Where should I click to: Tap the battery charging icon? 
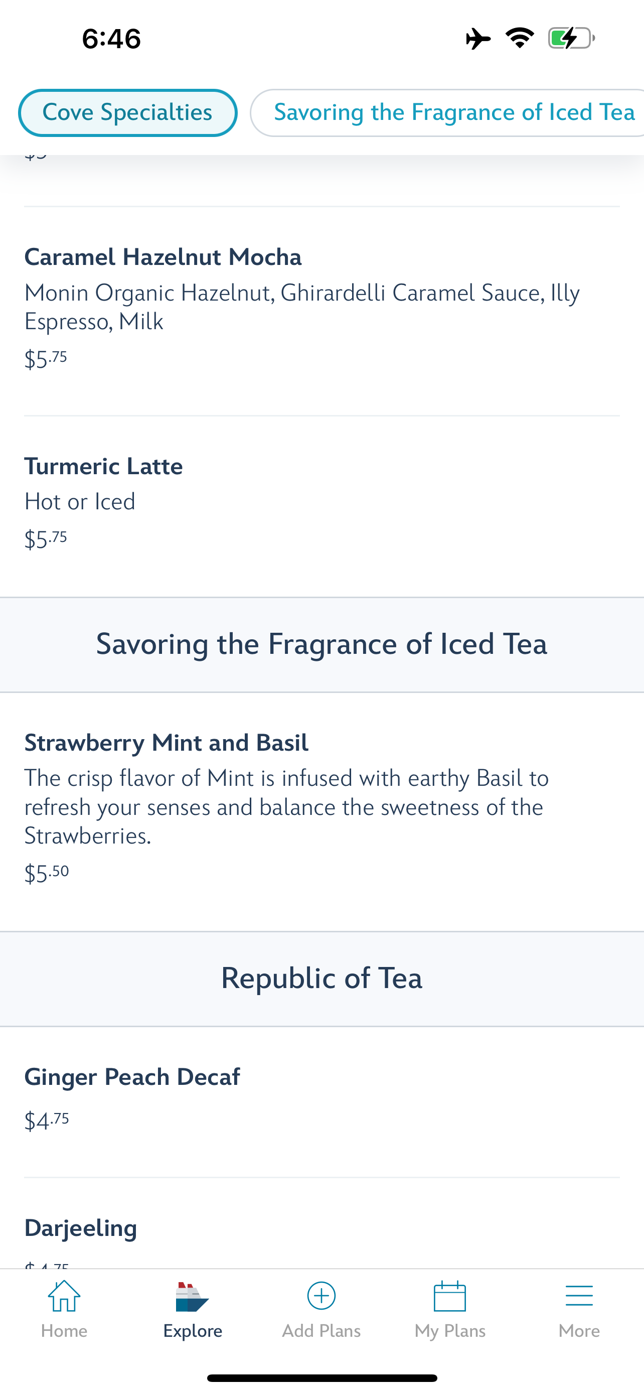coord(571,39)
